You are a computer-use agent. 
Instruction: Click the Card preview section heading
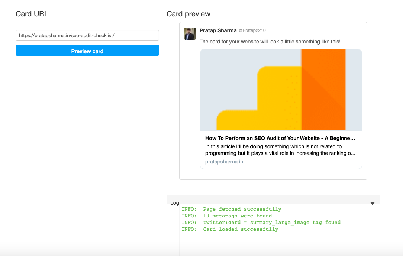coord(188,14)
